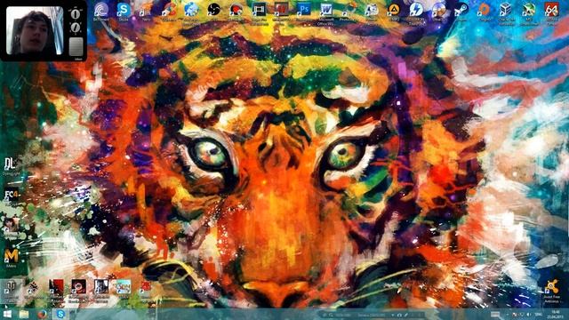Switch to Skype in the taskbar
Screen dimensions: 569x320
pyautogui.click(x=60, y=314)
